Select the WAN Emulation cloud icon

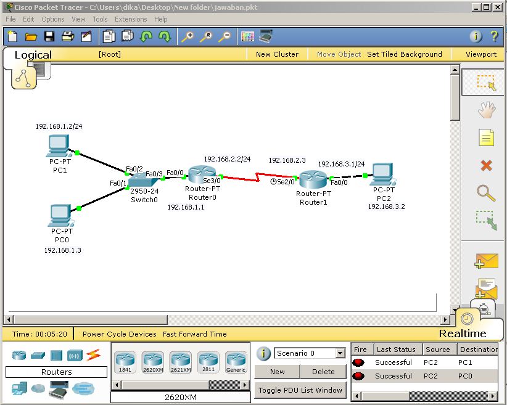tap(38, 388)
